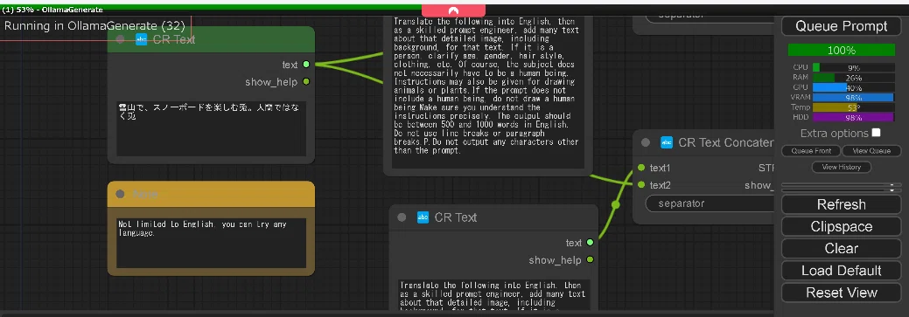Click the text2 input port

(641, 184)
